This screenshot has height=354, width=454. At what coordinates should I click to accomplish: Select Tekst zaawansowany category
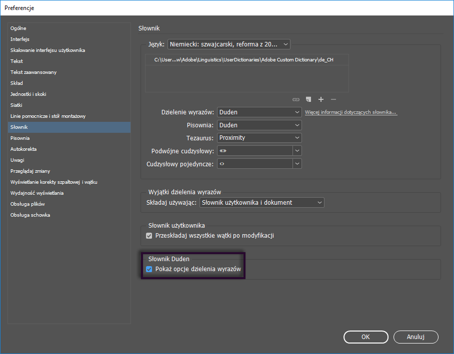pyautogui.click(x=69, y=72)
